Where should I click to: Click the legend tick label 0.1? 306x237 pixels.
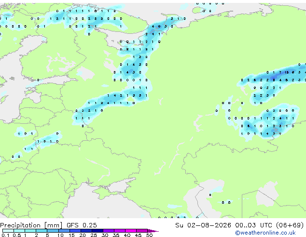click(5, 235)
